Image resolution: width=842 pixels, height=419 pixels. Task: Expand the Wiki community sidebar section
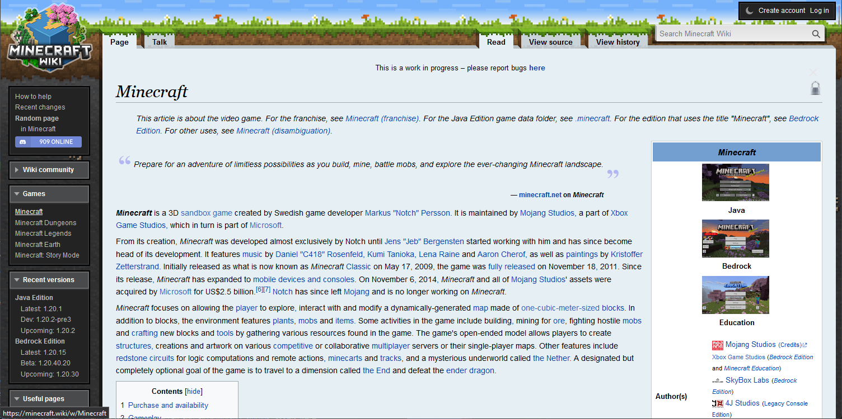[49, 170]
